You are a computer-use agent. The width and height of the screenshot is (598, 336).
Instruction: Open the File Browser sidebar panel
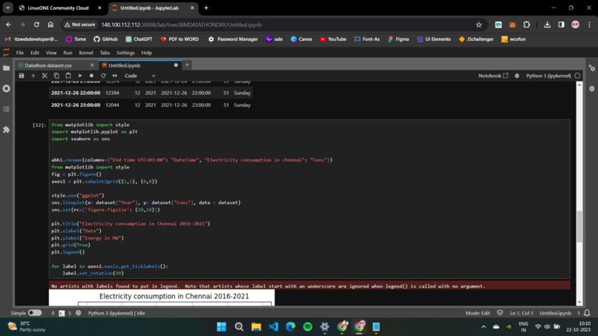[7, 68]
